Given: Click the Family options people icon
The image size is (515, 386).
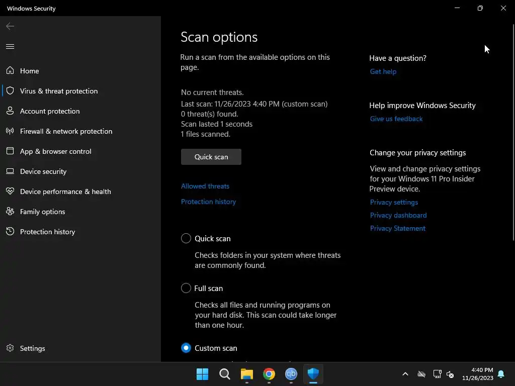Looking at the screenshot, I should 10,212.
